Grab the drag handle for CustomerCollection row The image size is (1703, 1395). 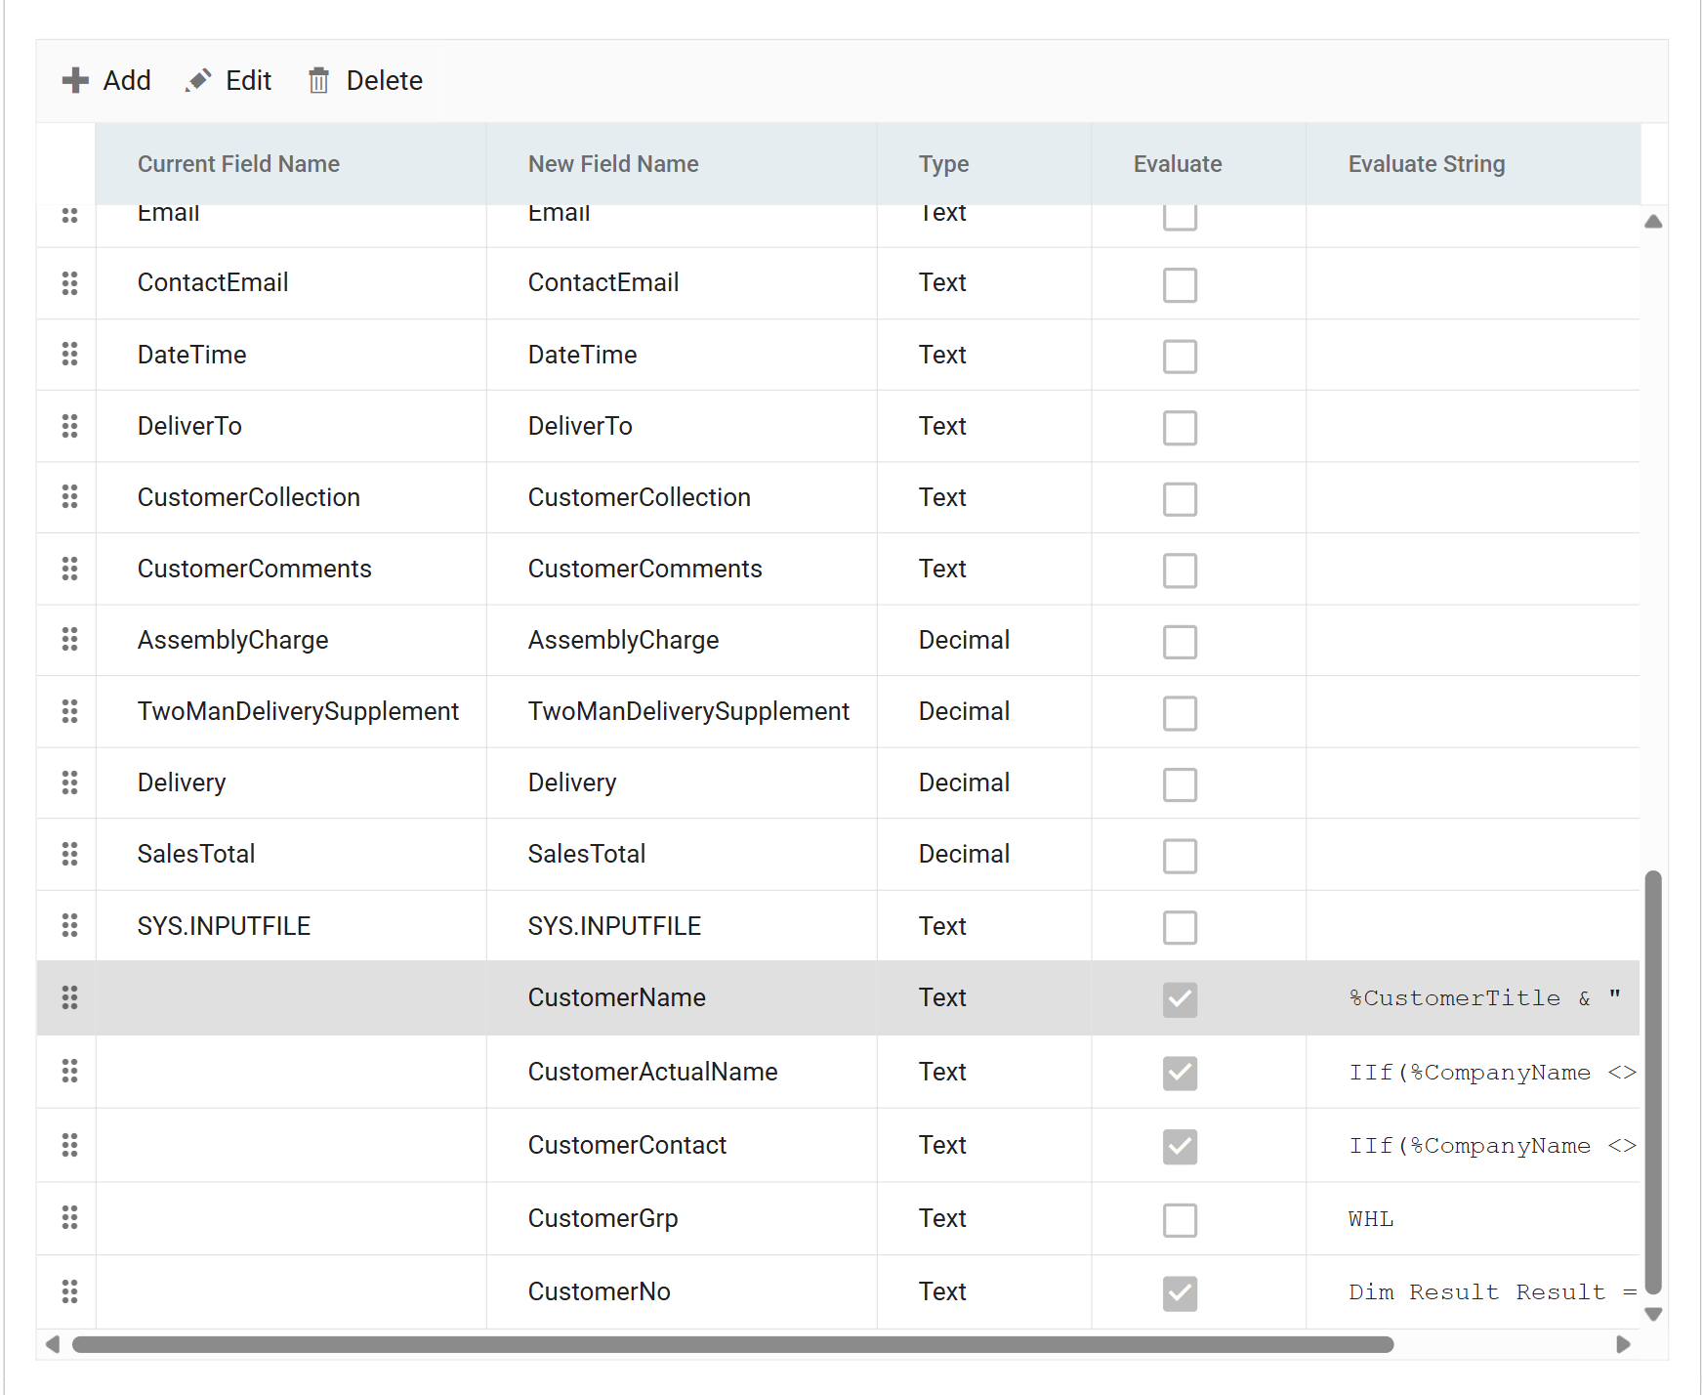point(69,497)
